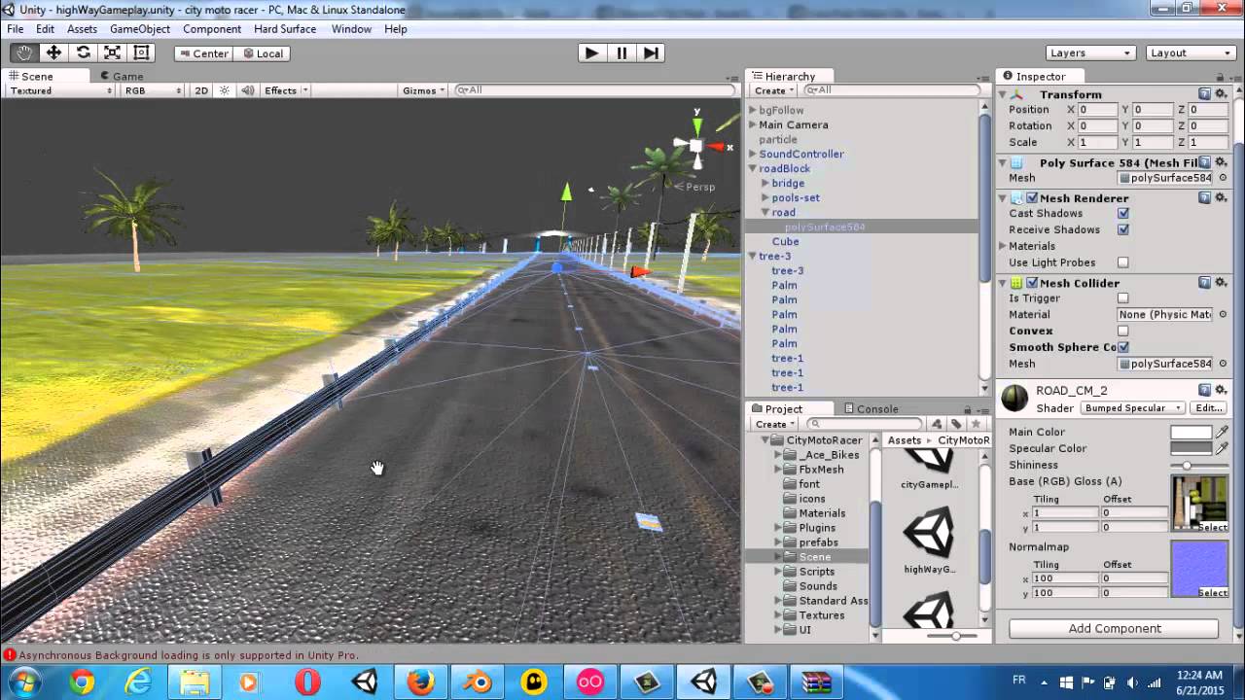This screenshot has width=1245, height=700.
Task: Click the cityGameplay scene asset icon
Action: point(929,461)
